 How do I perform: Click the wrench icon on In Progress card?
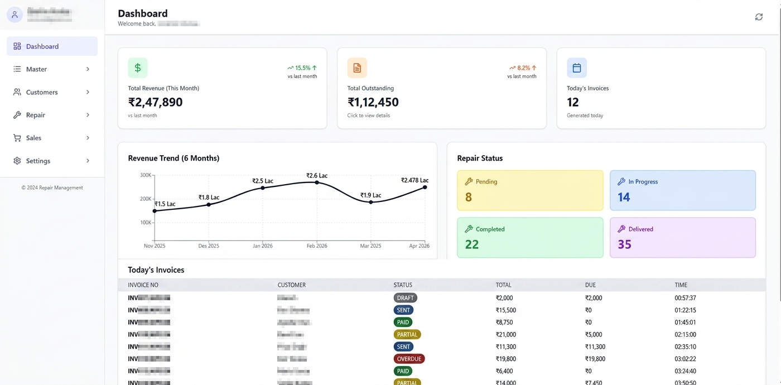621,181
